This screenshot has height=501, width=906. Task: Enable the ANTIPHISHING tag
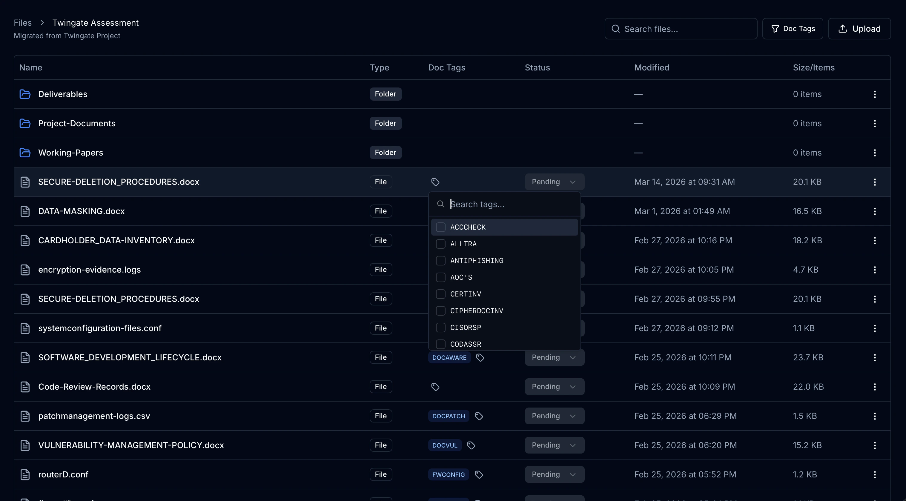coord(440,261)
